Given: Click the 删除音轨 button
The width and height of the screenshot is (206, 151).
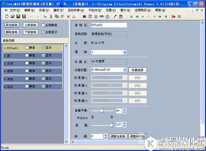Looking at the screenshot, I should (12, 32).
